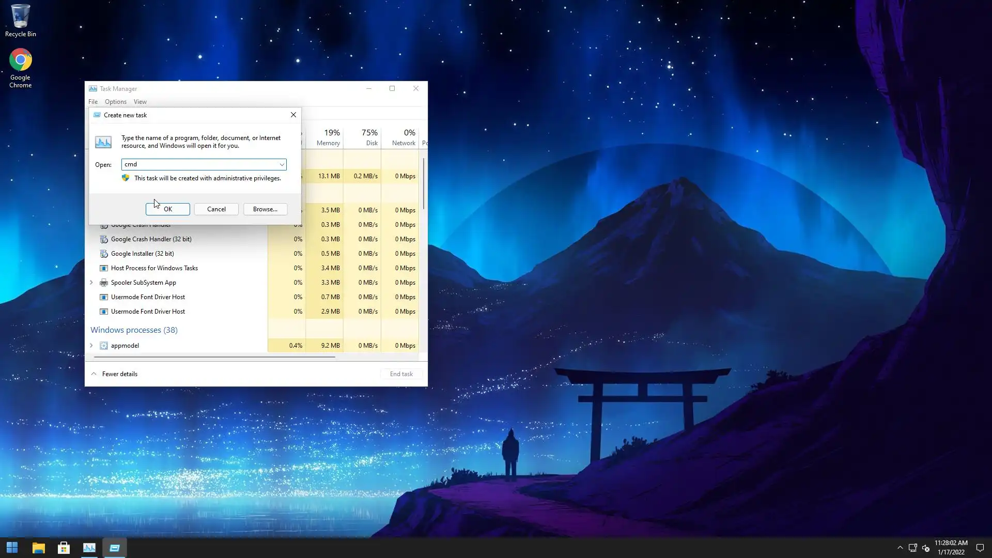992x558 pixels.
Task: Click network icon in system tray
Action: (x=912, y=548)
